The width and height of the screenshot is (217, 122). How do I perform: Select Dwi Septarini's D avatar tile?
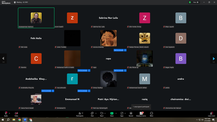(181, 38)
